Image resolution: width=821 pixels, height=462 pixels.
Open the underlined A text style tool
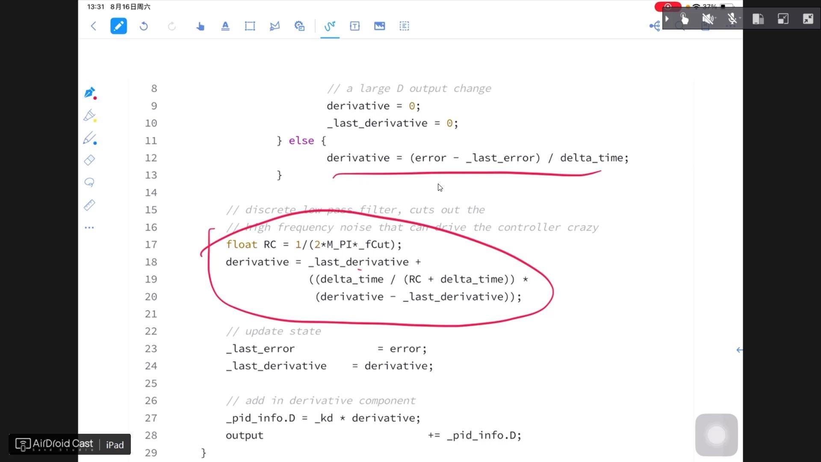225,26
